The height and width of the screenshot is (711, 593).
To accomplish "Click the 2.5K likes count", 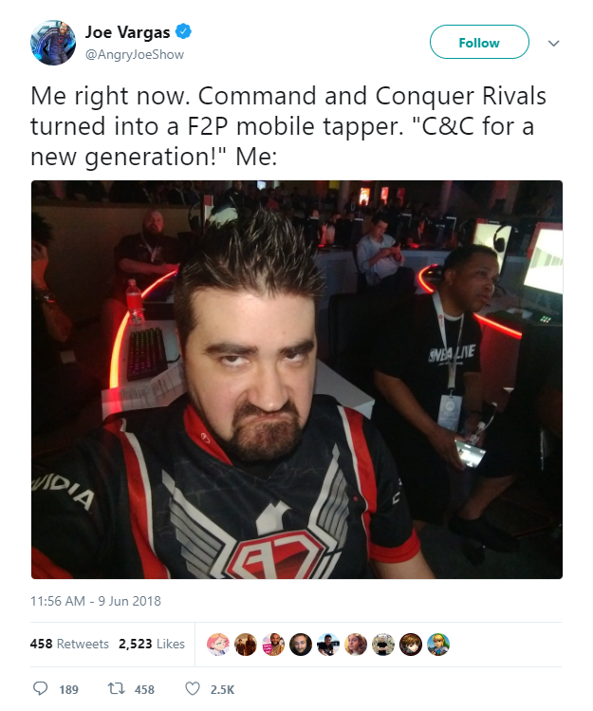I will pos(223,690).
